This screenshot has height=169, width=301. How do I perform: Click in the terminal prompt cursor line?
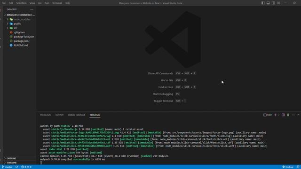[41, 163]
